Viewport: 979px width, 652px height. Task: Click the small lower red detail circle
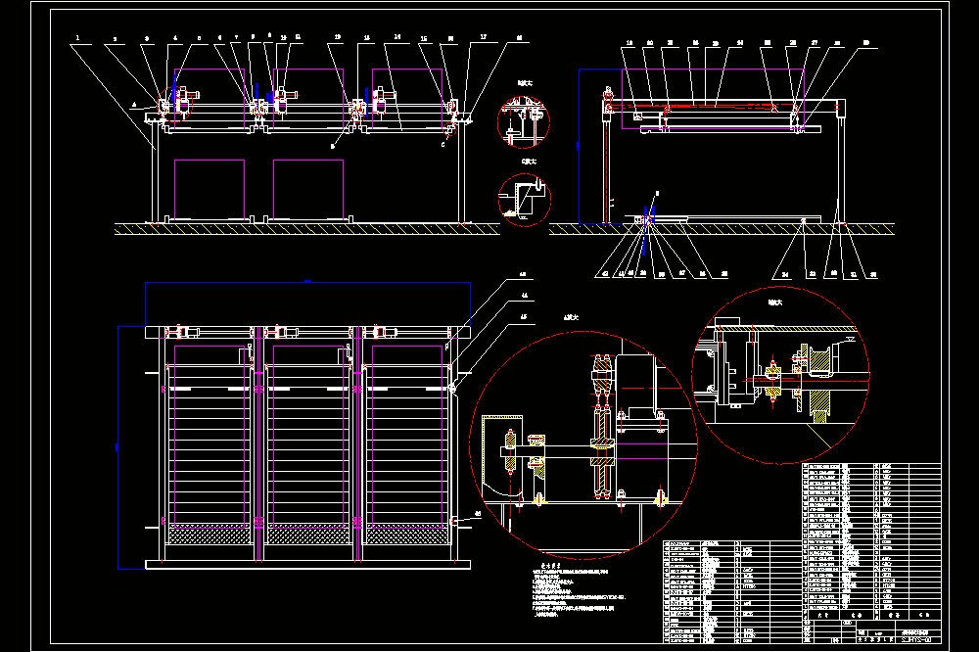pos(525,200)
